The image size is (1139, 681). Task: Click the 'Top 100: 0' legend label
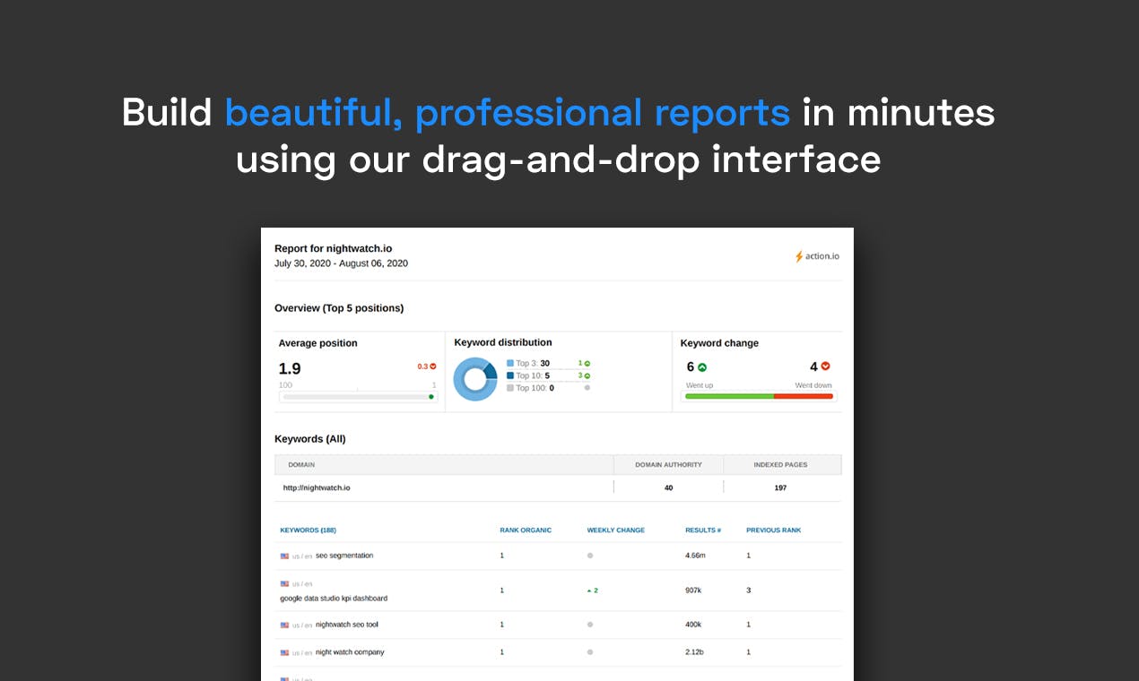(535, 388)
